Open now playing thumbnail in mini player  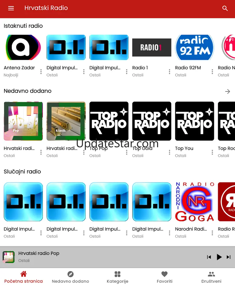[8, 257]
